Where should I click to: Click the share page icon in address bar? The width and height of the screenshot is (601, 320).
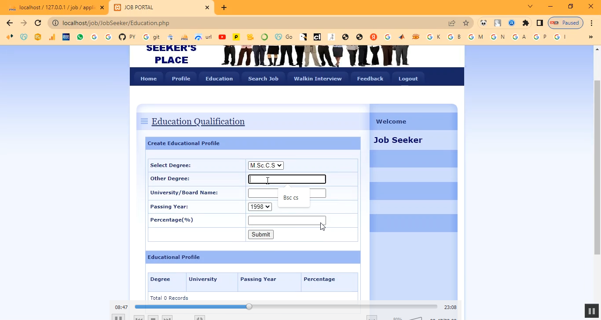452,23
